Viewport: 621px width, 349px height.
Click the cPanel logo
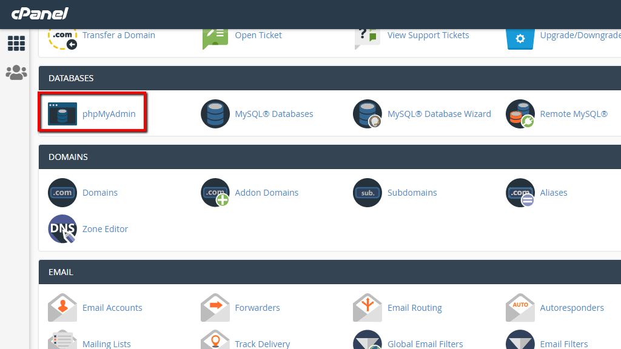click(x=39, y=14)
